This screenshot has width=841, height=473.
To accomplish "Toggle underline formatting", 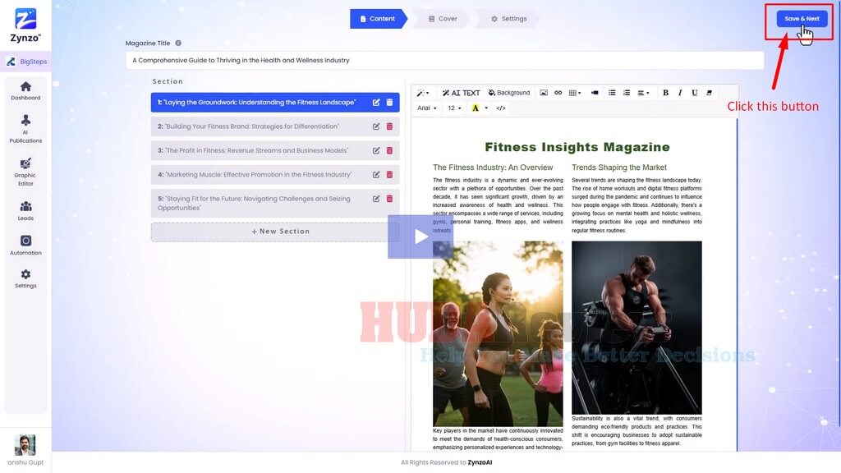I will (695, 93).
